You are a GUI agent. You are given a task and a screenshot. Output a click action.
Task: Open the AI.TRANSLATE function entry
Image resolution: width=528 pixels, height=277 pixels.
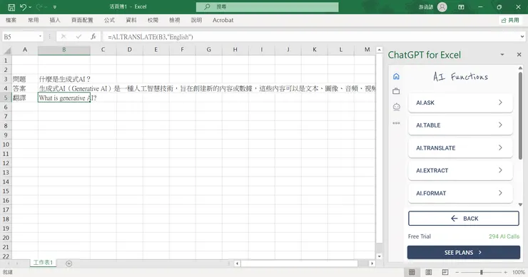[x=460, y=148]
